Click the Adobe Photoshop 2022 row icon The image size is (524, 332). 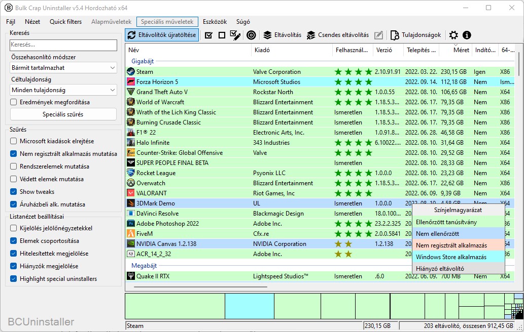(131, 224)
